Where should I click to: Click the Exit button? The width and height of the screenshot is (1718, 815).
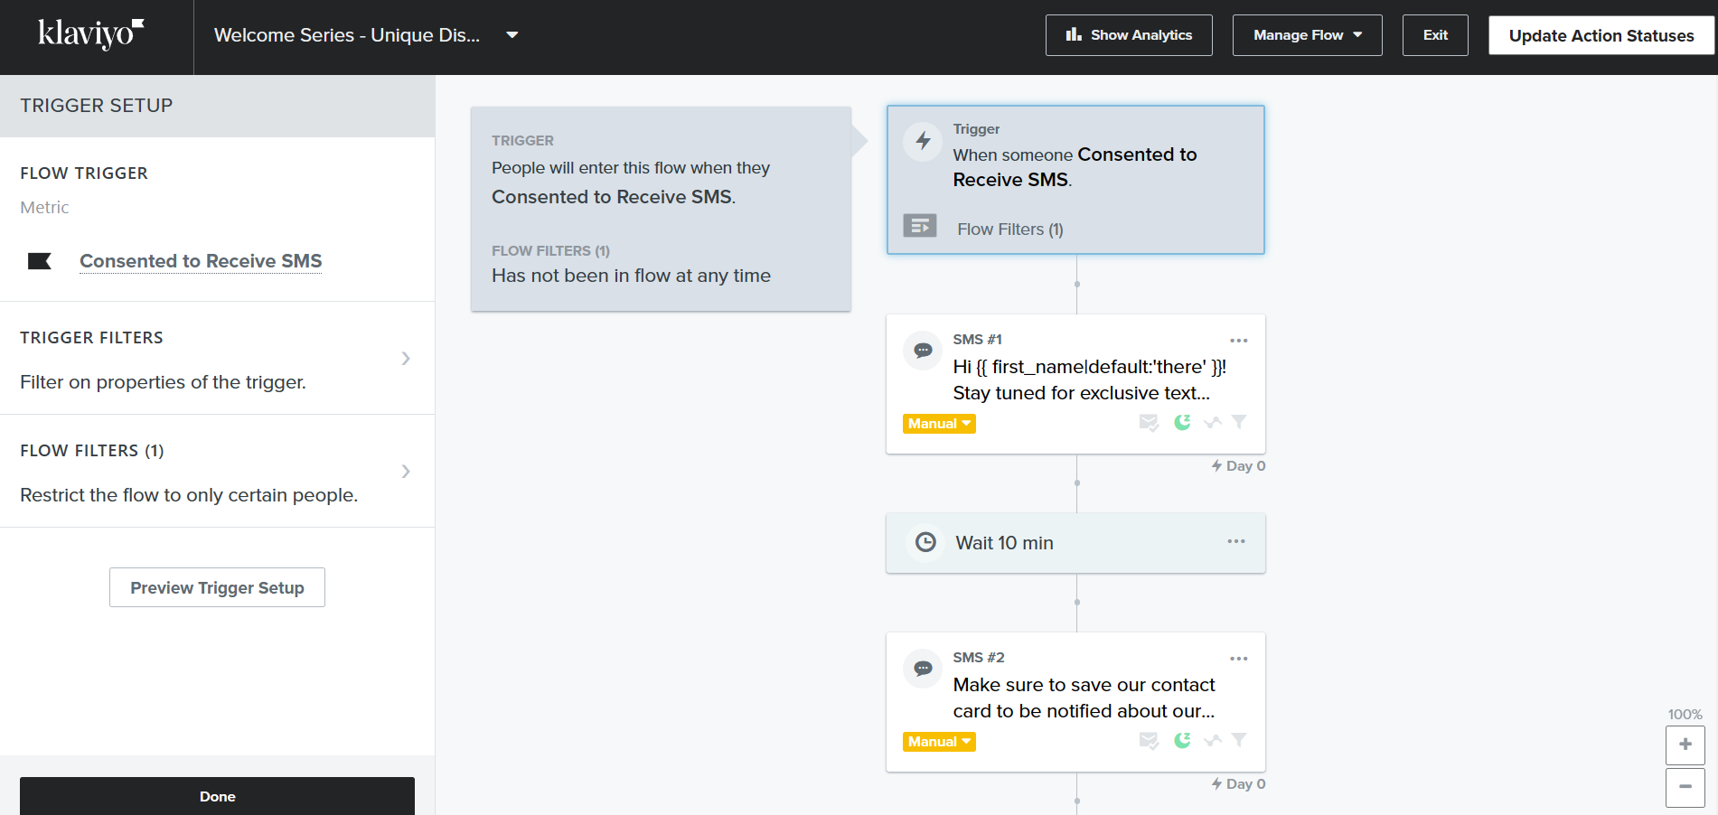1435,35
